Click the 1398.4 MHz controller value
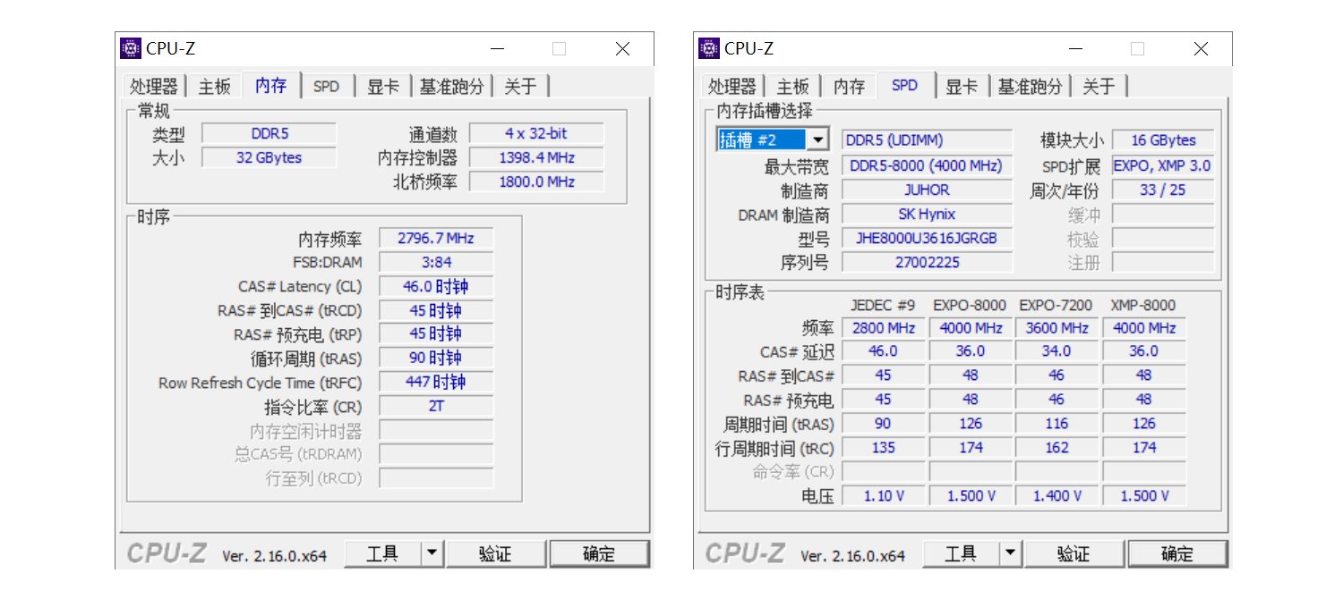This screenshot has width=1343, height=599. pyautogui.click(x=536, y=158)
